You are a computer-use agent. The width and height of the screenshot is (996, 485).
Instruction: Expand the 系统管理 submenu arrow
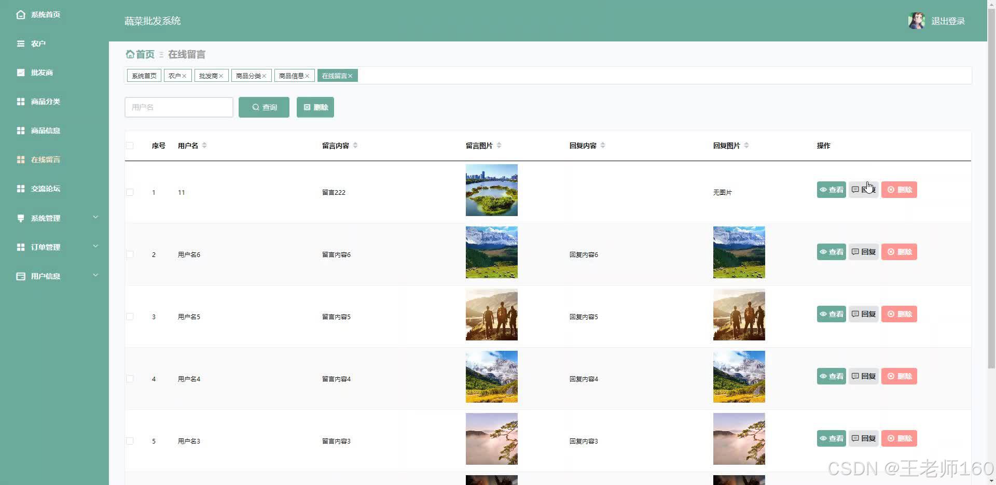click(95, 217)
